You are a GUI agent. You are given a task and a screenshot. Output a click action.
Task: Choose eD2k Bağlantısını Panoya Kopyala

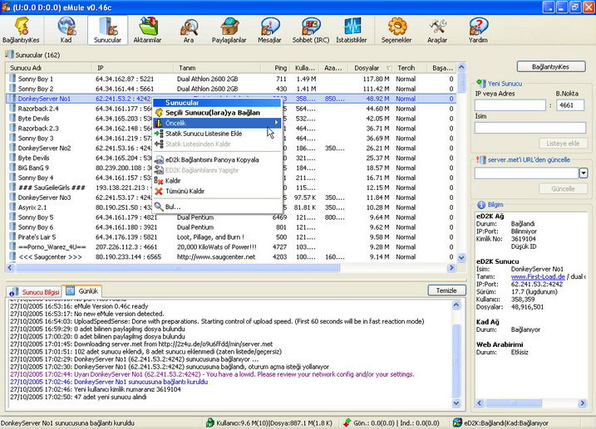(x=217, y=159)
